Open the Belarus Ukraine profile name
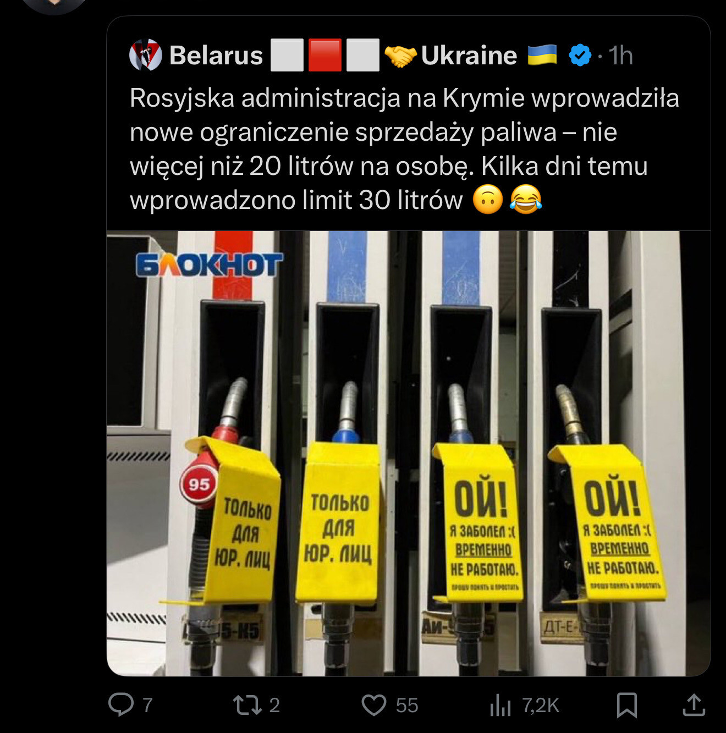The image size is (726, 733). [x=344, y=55]
